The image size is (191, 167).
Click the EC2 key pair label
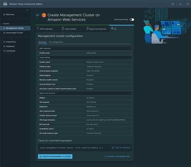tap(44, 124)
